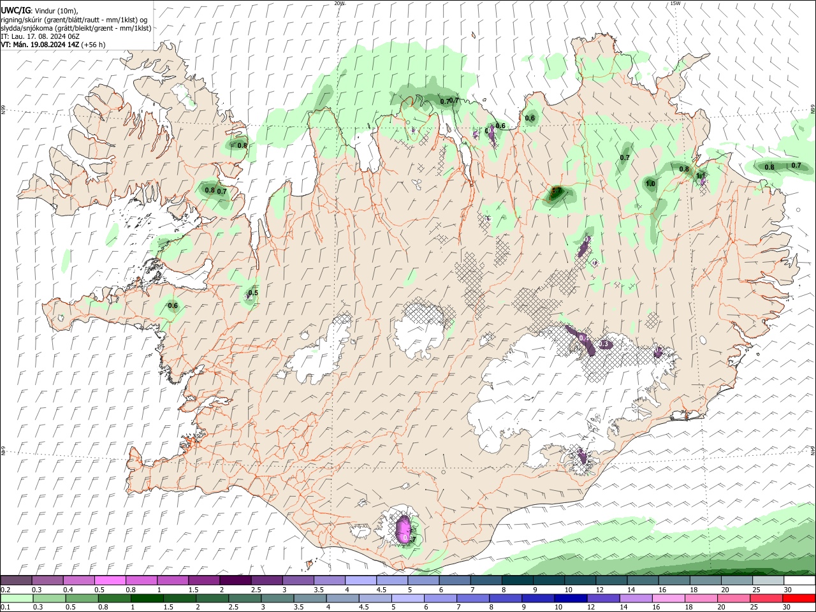Pick lower-row swatch between 20 and 25
This screenshot has height=612, width=816.
(x=733, y=598)
